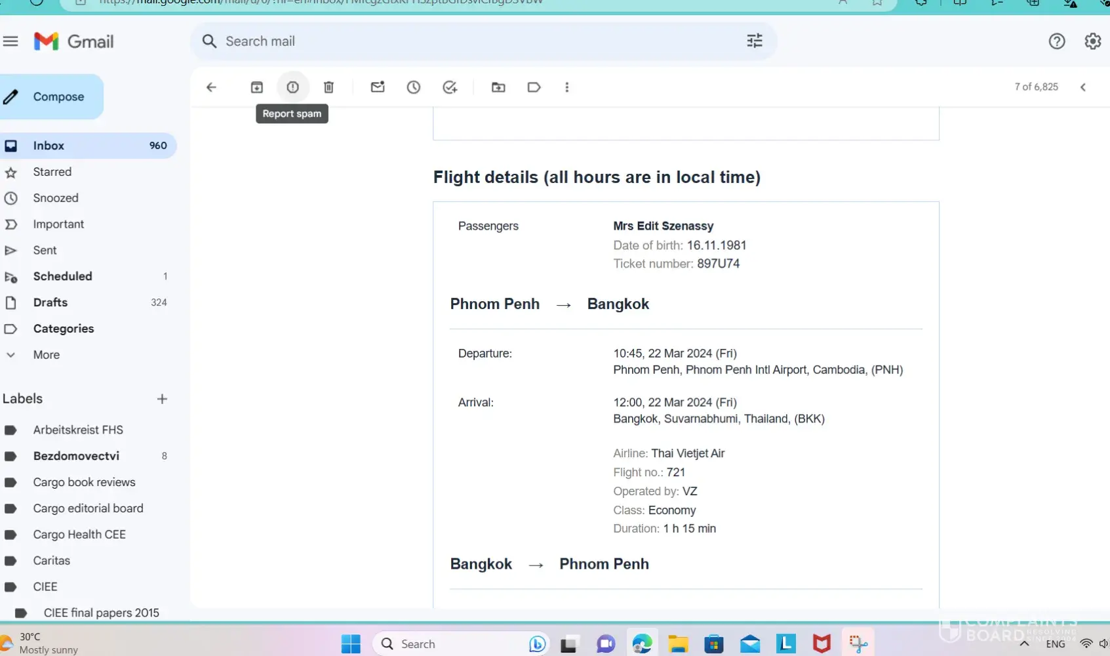Screen dimensions: 1110x656
Task: Apply a label to this email
Action: [x=534, y=87]
